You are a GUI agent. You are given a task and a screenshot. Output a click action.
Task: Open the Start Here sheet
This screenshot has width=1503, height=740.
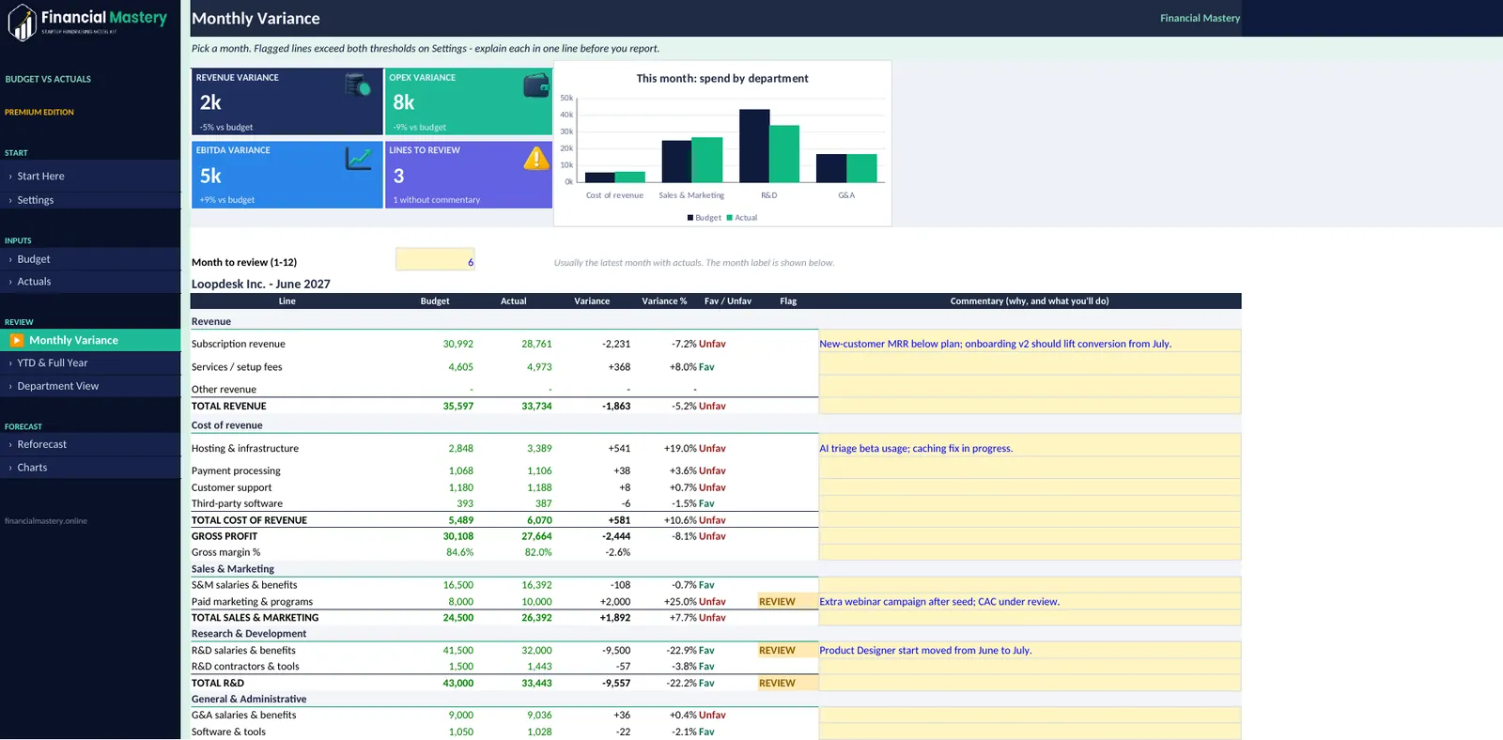(90, 176)
